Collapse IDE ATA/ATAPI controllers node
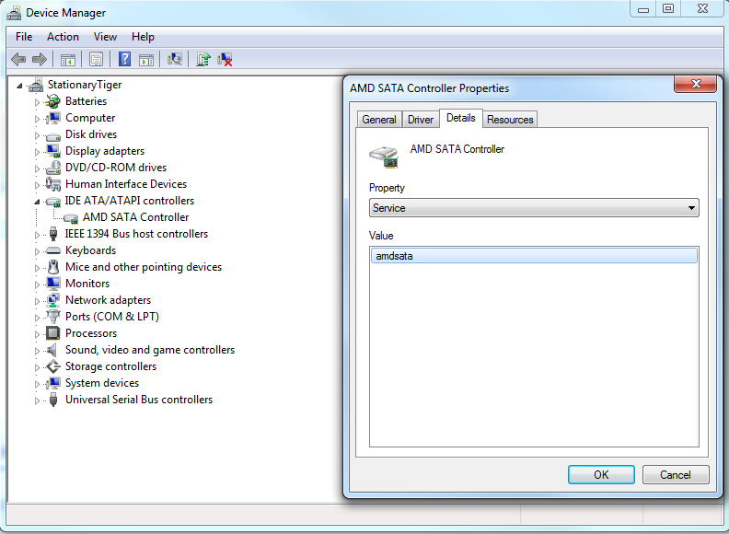Viewport: 729px width, 534px height. [37, 202]
